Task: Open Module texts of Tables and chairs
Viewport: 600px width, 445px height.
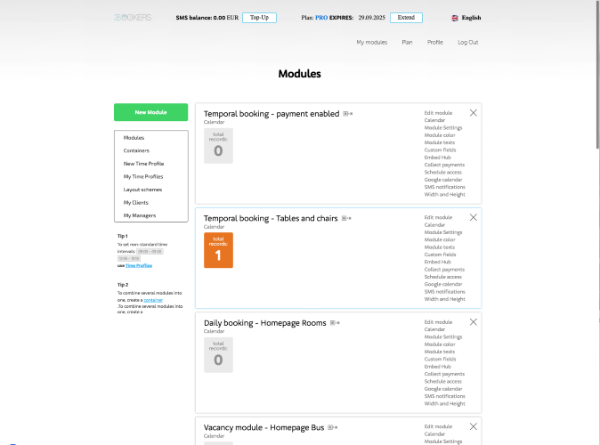Action: (x=439, y=247)
